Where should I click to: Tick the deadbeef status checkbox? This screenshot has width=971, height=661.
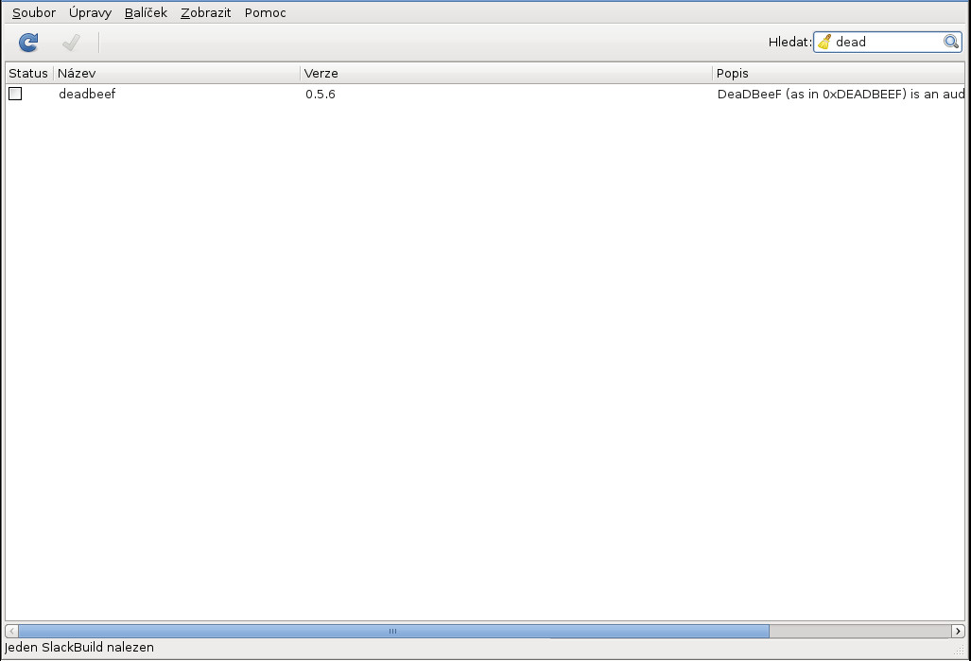pos(15,94)
